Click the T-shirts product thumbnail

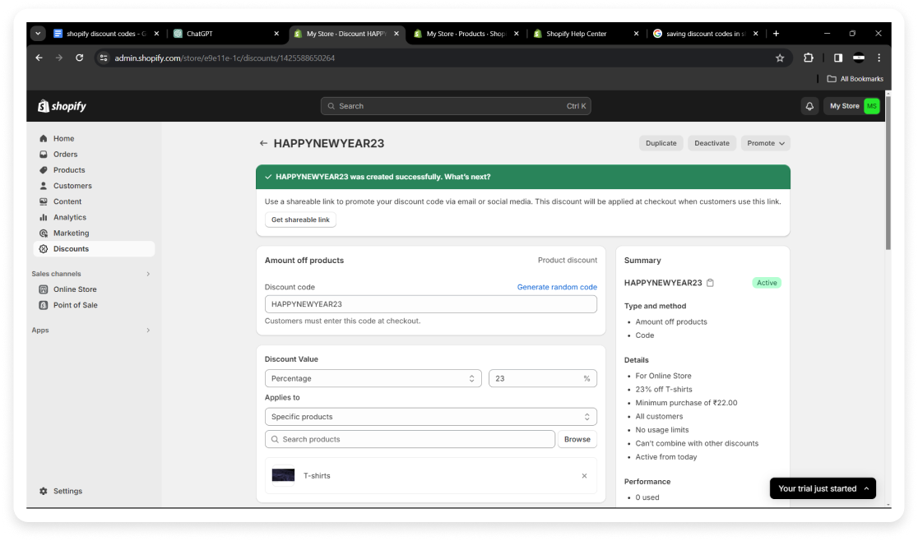283,475
